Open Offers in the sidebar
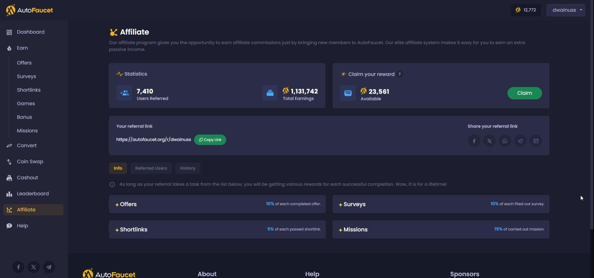The width and height of the screenshot is (594, 278). (24, 63)
